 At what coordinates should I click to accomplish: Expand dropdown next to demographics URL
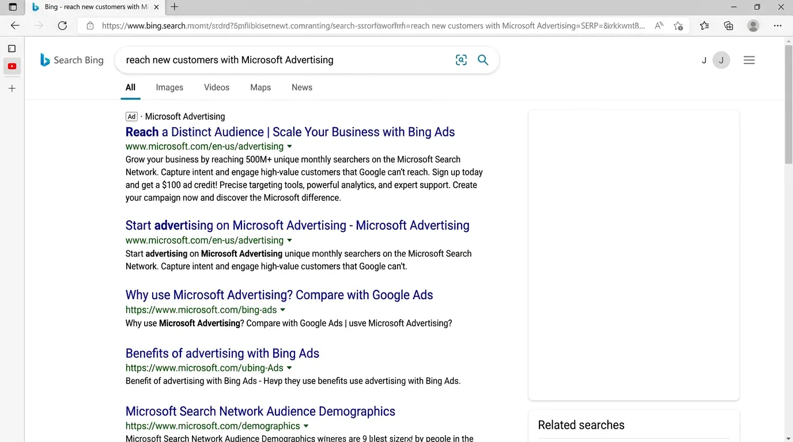point(306,426)
